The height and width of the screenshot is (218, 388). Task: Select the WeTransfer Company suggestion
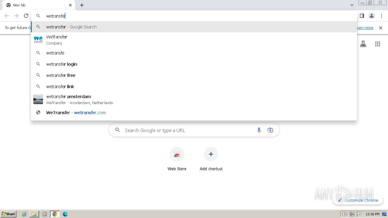(x=194, y=40)
